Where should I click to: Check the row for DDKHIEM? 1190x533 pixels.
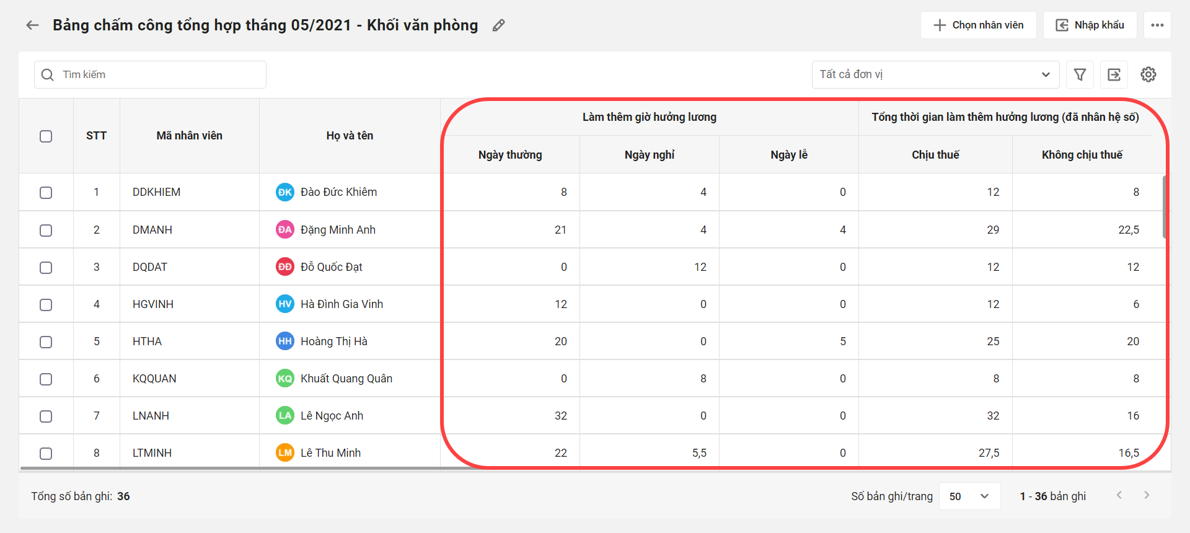pos(46,193)
